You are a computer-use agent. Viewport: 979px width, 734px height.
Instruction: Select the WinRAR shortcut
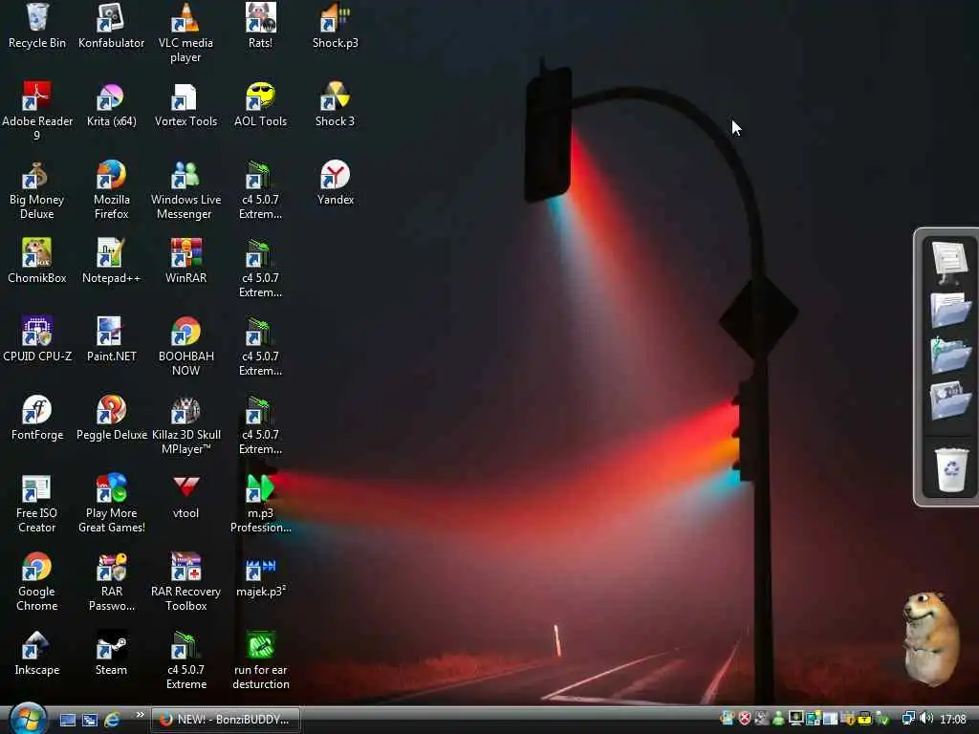pos(185,262)
